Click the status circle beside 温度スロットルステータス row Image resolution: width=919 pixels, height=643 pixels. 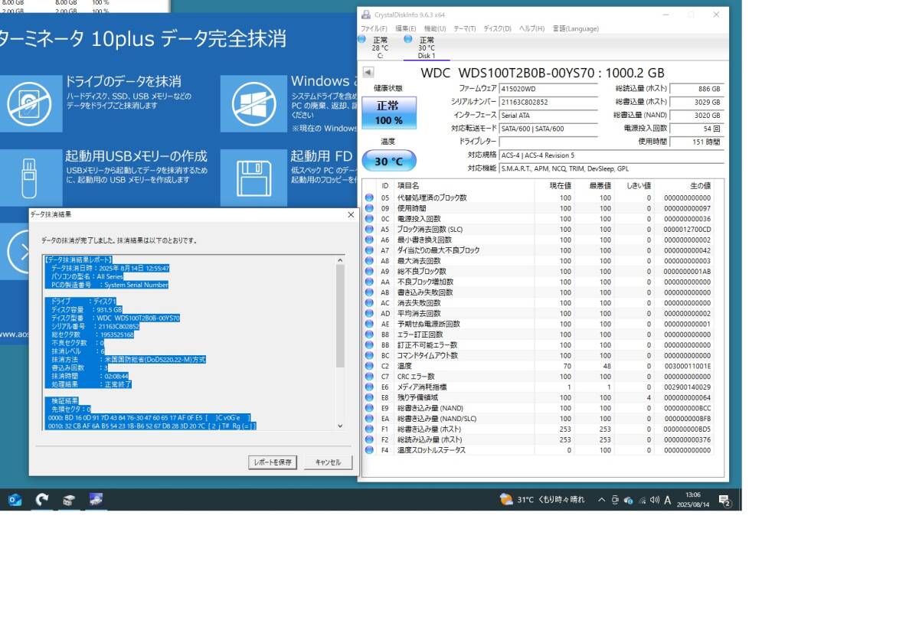coord(369,450)
